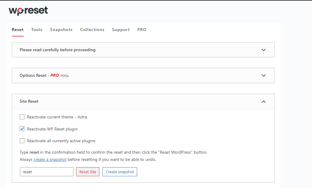Viewport: 312px width, 188px height.
Task: Click the WP Reset logo
Action: [28, 11]
